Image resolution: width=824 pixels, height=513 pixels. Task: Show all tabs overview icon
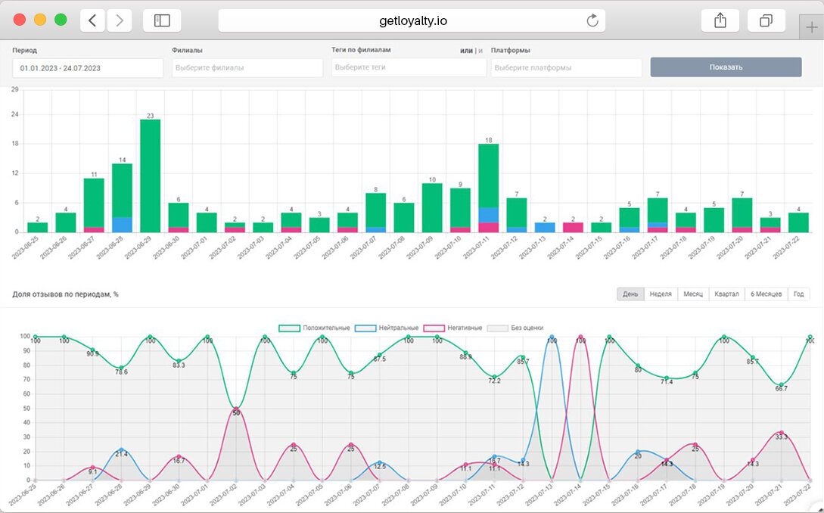point(766,20)
